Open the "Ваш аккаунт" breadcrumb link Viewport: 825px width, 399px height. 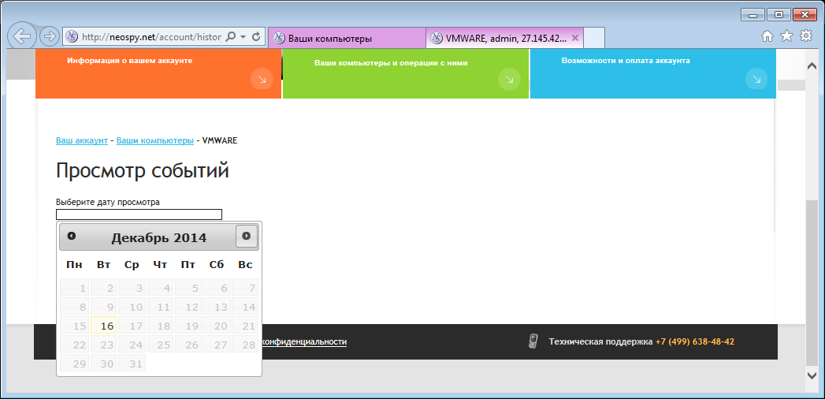point(81,140)
